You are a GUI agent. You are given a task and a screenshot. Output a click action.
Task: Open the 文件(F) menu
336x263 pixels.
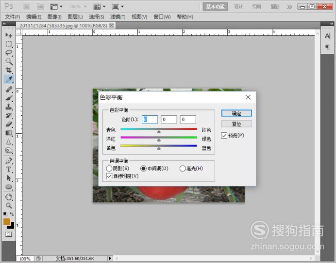pos(13,17)
